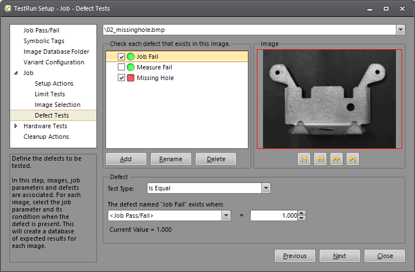Advance to next image with forward icon

(336, 159)
